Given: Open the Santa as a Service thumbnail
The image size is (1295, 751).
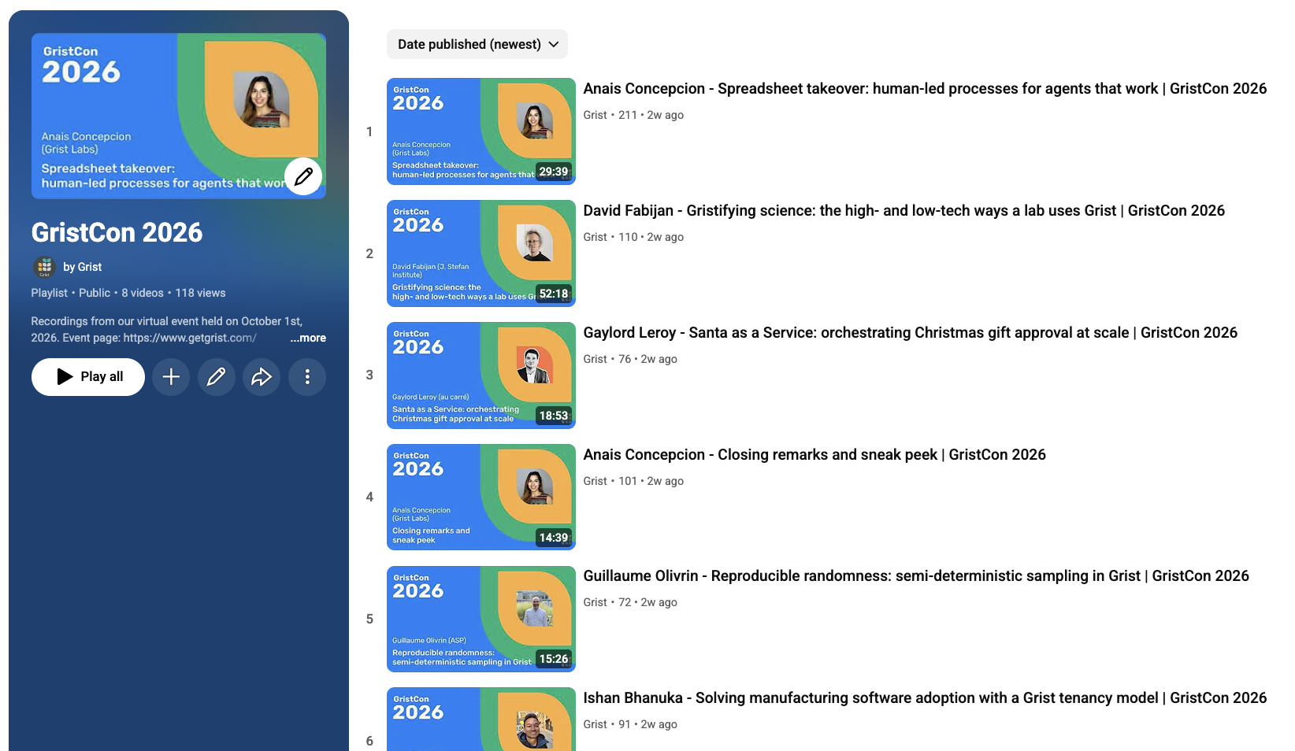Looking at the screenshot, I should point(481,375).
